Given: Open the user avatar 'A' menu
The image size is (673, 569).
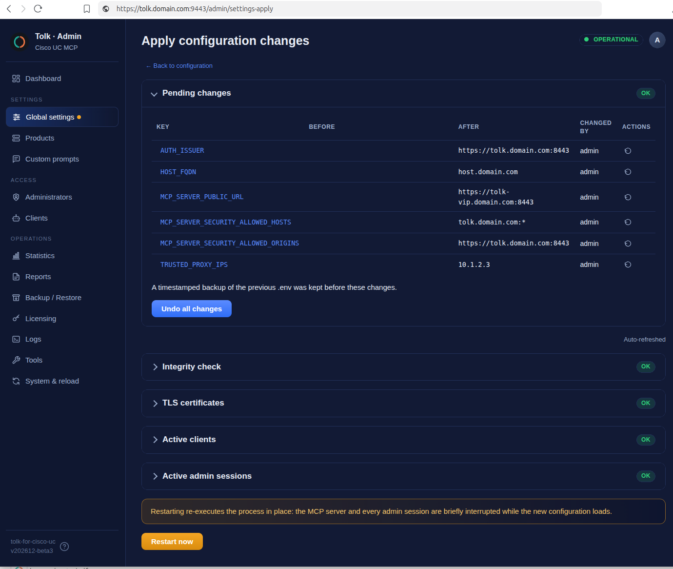Looking at the screenshot, I should [657, 40].
